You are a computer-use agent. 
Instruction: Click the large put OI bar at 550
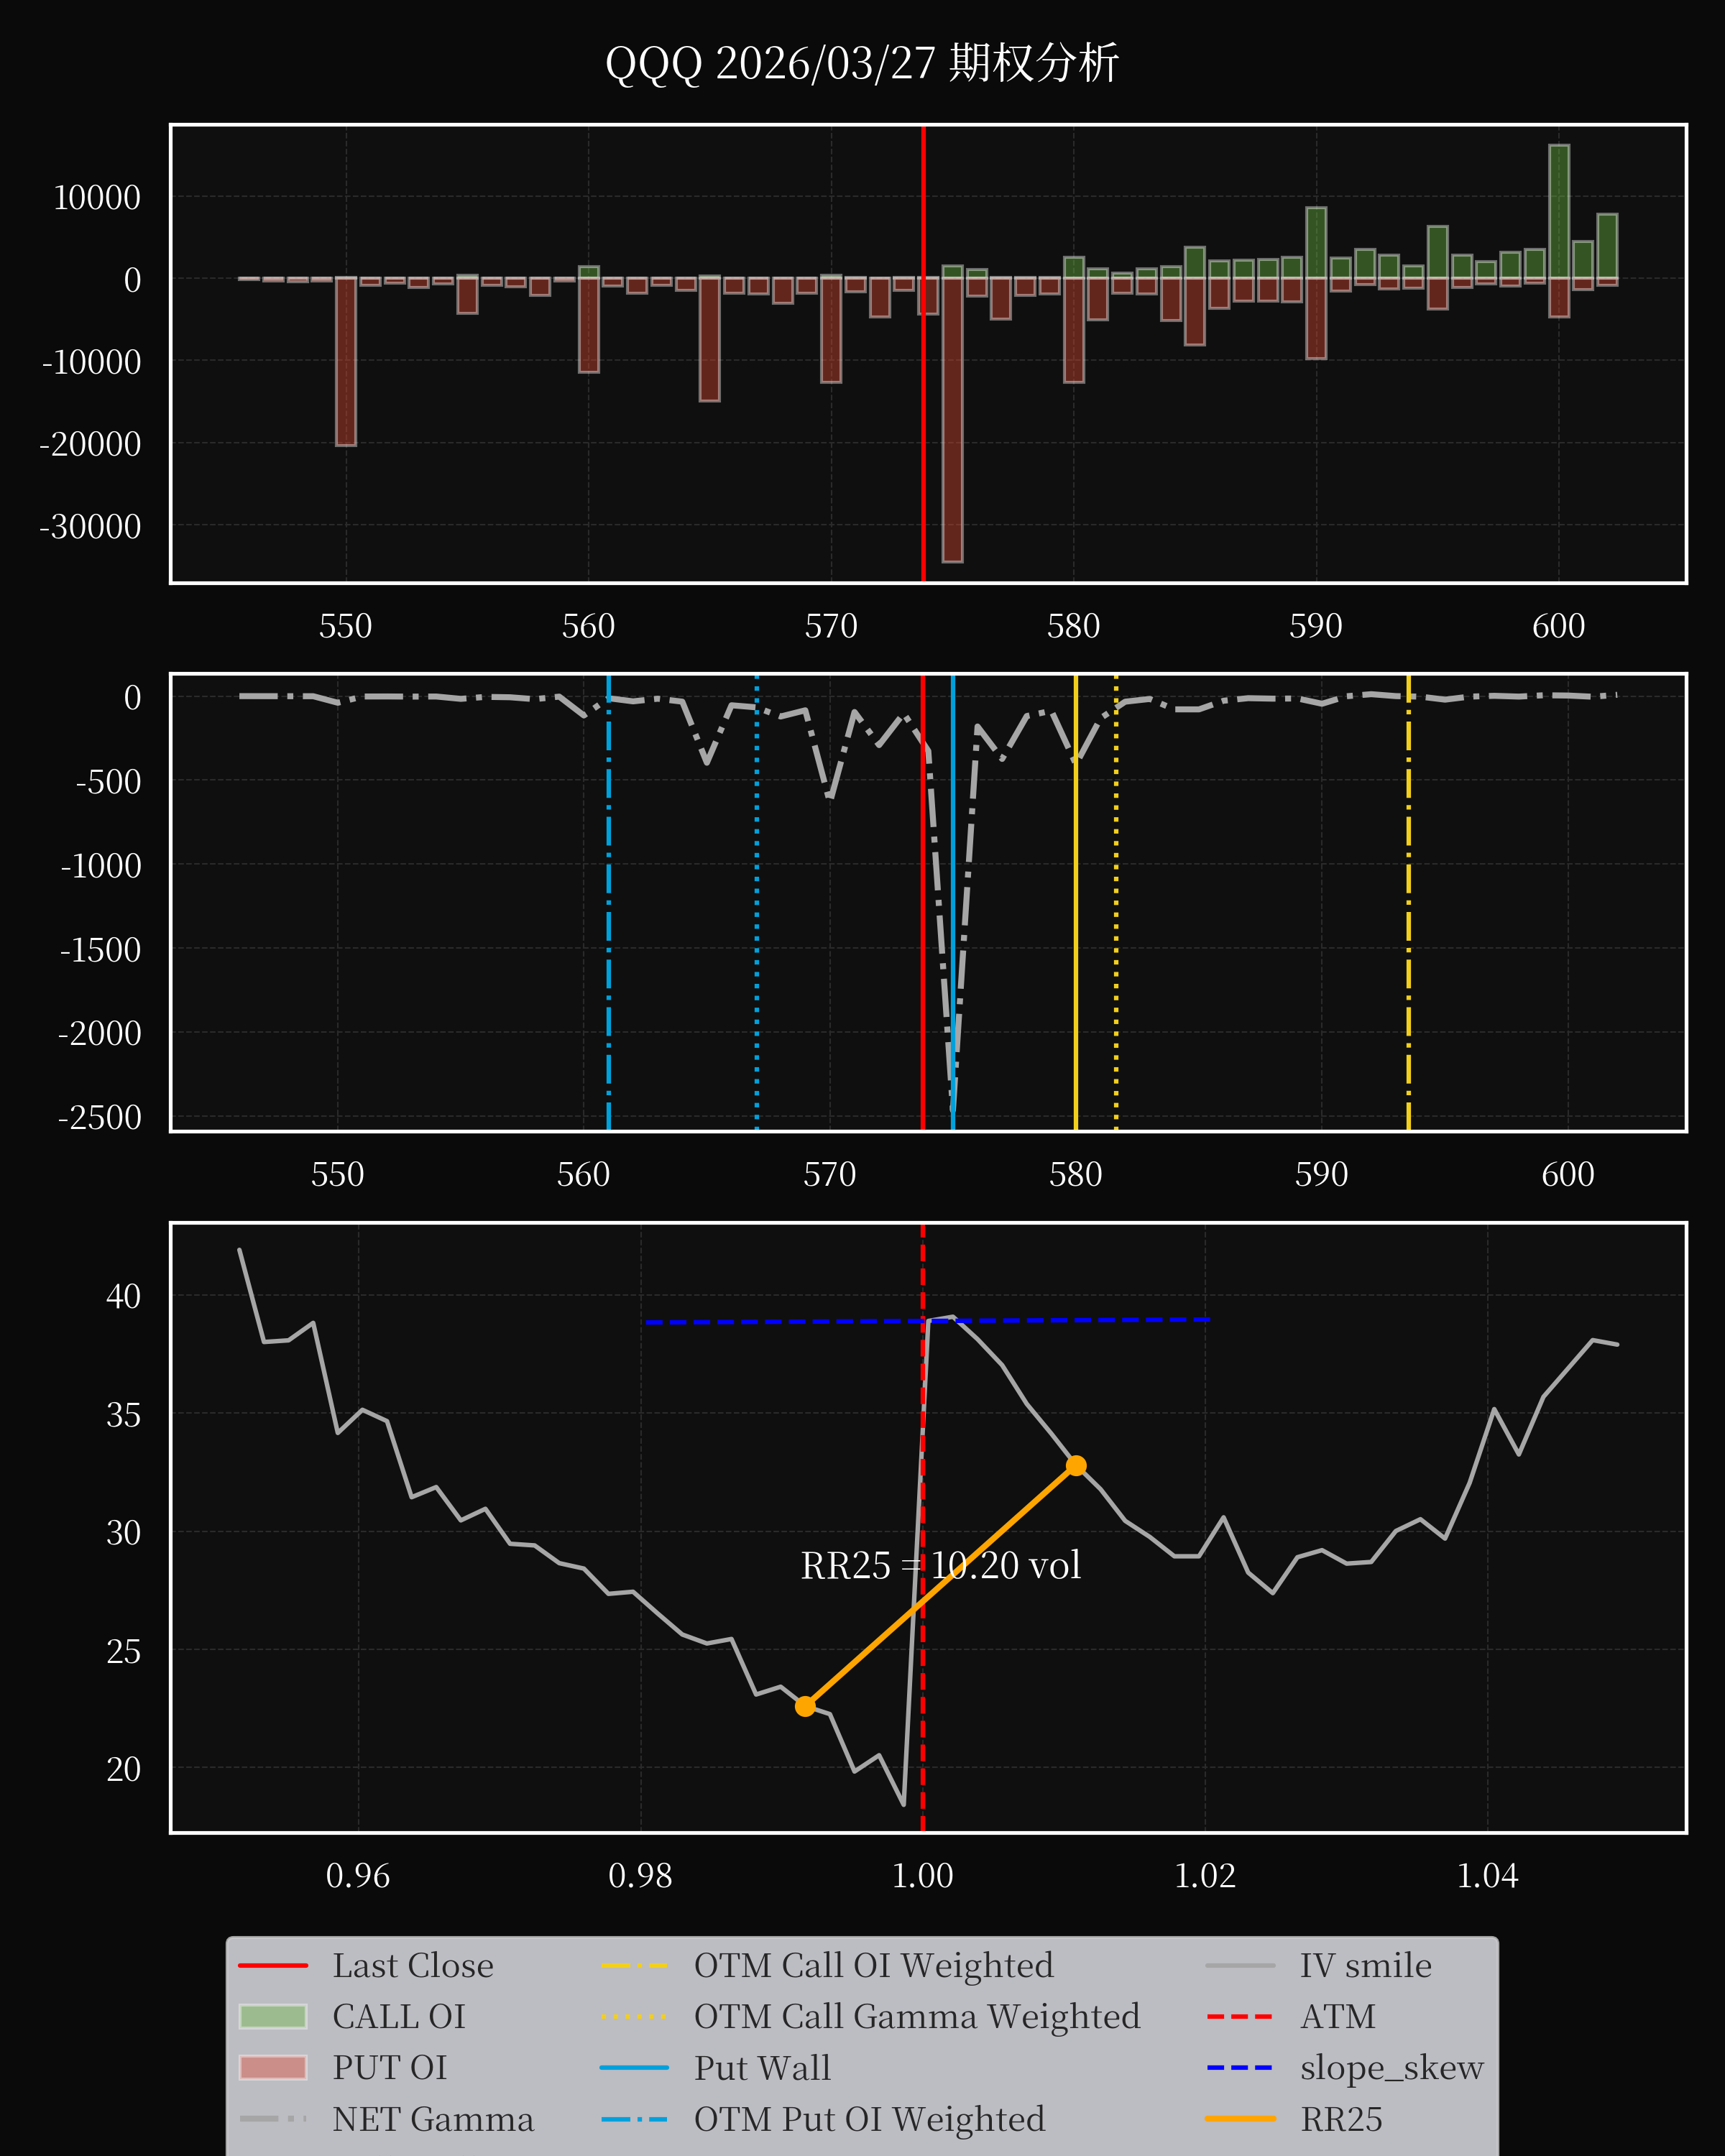[346, 361]
